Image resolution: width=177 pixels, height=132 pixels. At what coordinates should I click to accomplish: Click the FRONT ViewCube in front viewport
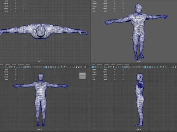coord(82,76)
